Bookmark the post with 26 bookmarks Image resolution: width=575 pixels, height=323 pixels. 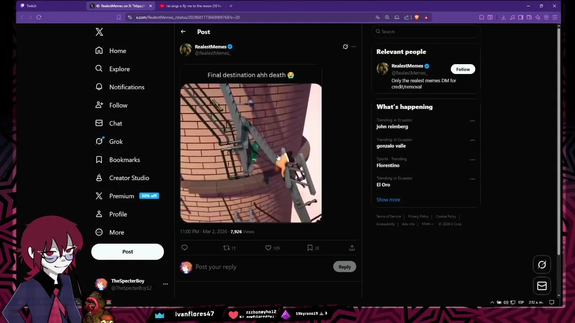[313, 248]
